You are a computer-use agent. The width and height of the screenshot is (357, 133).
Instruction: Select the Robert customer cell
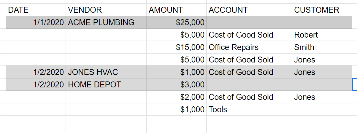tap(321, 35)
